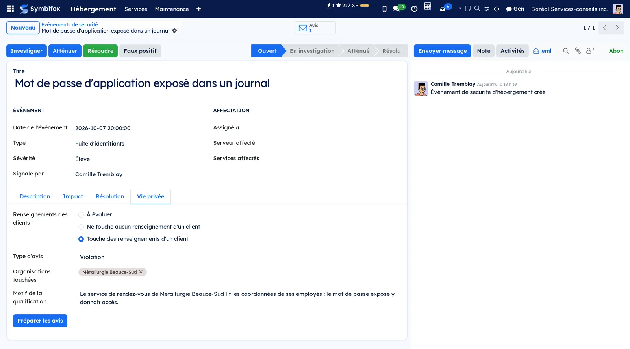630x349 pixels.
Task: Select the 'À évaluer' radio option
Action: coord(81,215)
